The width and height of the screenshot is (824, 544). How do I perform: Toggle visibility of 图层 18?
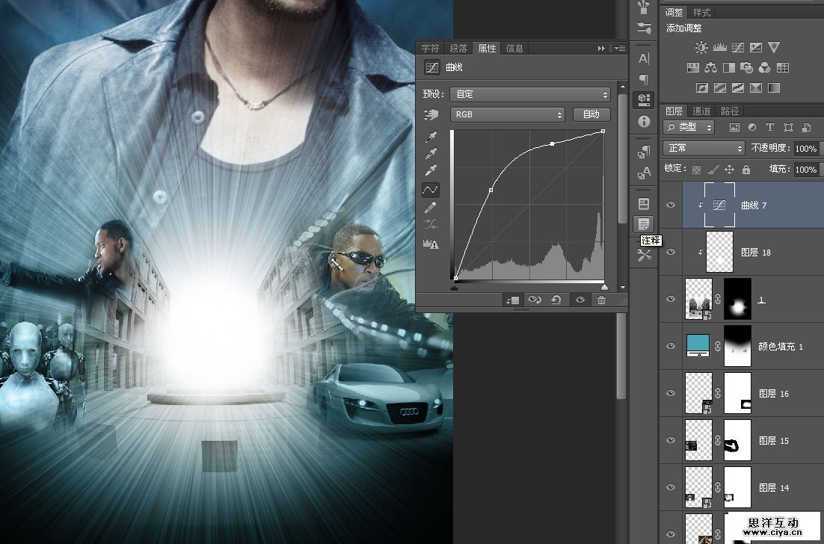pos(671,253)
